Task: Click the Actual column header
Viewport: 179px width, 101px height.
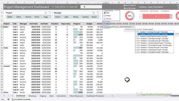Action: (99, 24)
